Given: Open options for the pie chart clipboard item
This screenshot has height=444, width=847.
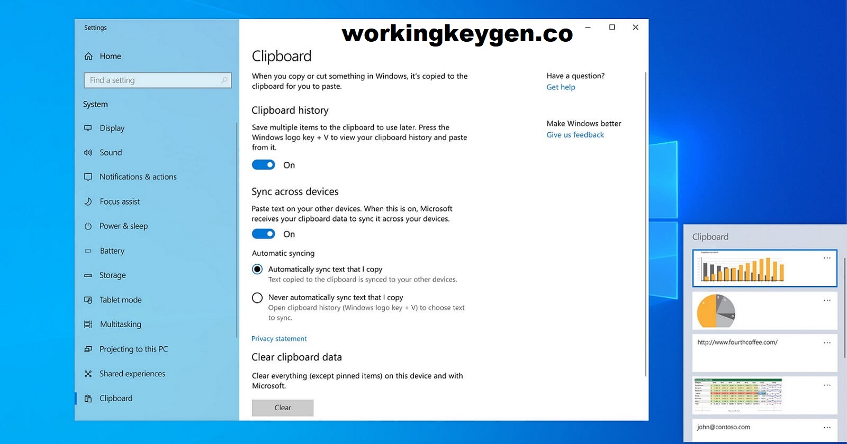Looking at the screenshot, I should [827, 300].
